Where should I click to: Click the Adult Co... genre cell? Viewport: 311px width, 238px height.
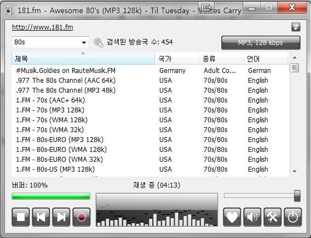click(220, 71)
